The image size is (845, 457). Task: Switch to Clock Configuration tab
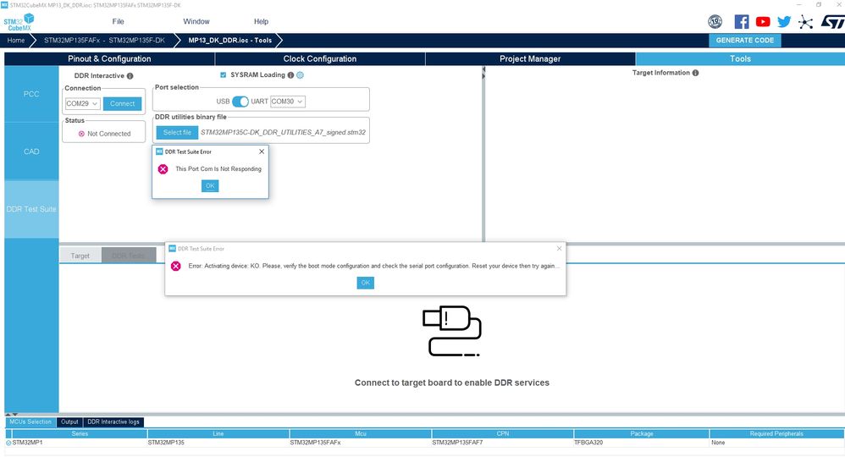click(320, 58)
